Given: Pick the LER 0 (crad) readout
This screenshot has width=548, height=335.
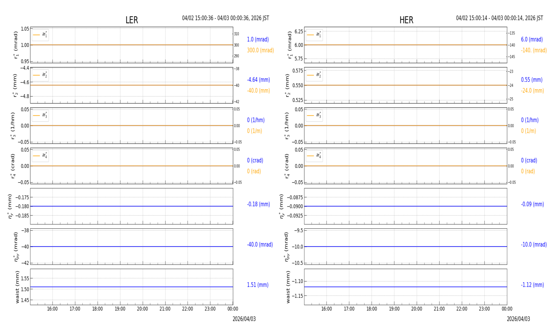Looking at the screenshot, I should 255,161.
